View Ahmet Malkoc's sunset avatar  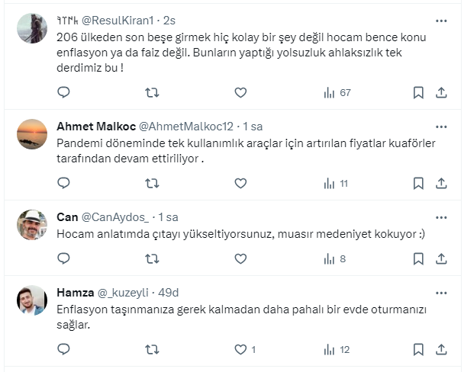click(32, 134)
